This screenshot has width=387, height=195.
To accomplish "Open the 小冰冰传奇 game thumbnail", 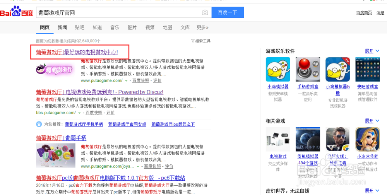I will [x=368, y=139].
